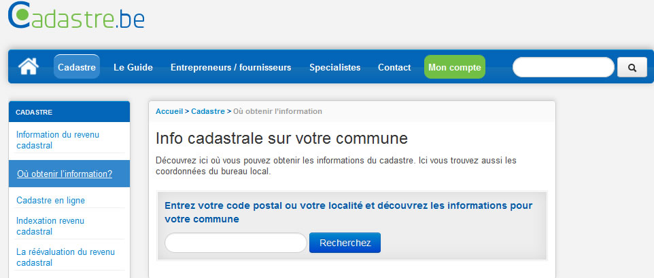Click the green Mon compte button
This screenshot has height=278, width=654.
(x=455, y=67)
